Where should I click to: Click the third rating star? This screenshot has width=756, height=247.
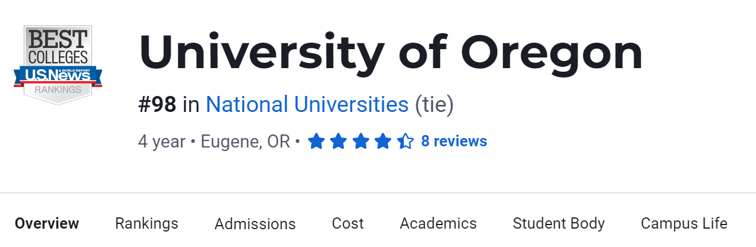(360, 142)
